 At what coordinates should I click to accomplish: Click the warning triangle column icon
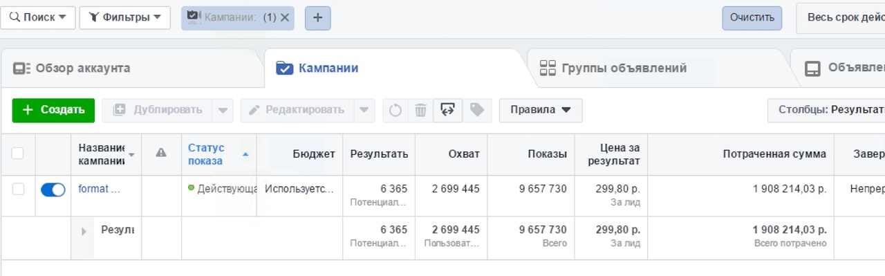tap(161, 153)
